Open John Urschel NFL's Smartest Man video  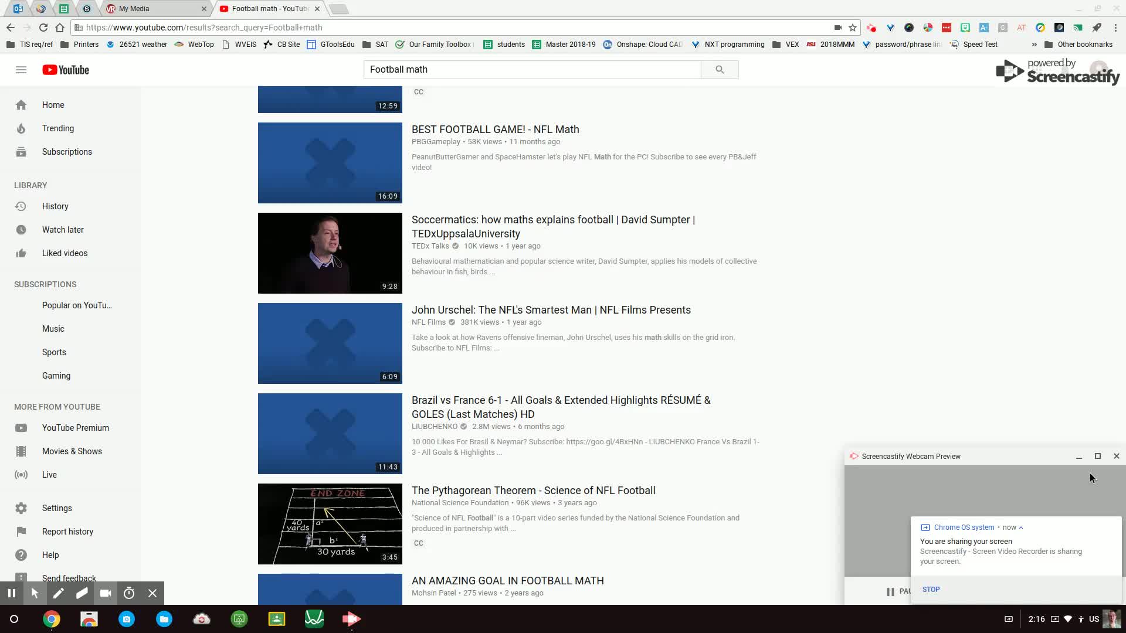551,310
